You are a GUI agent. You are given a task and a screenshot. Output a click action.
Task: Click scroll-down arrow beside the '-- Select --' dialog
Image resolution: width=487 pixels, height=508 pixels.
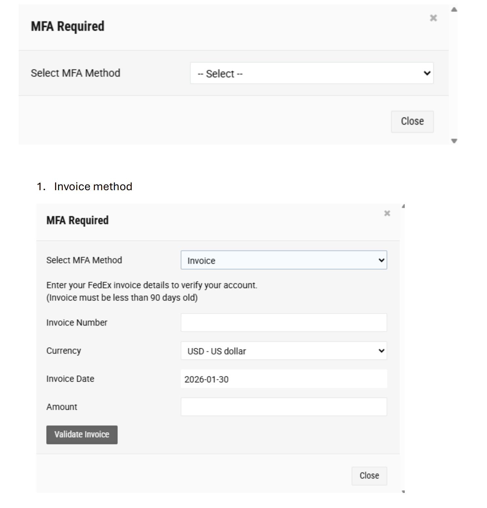pos(454,141)
